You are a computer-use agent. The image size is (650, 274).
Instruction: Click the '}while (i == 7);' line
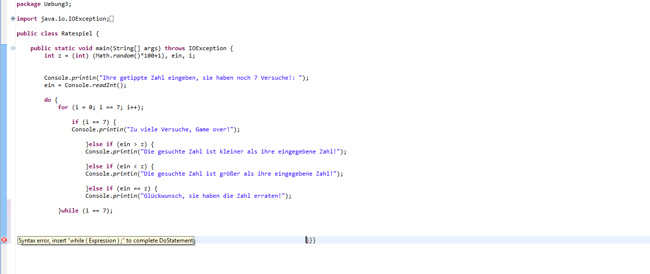click(85, 211)
